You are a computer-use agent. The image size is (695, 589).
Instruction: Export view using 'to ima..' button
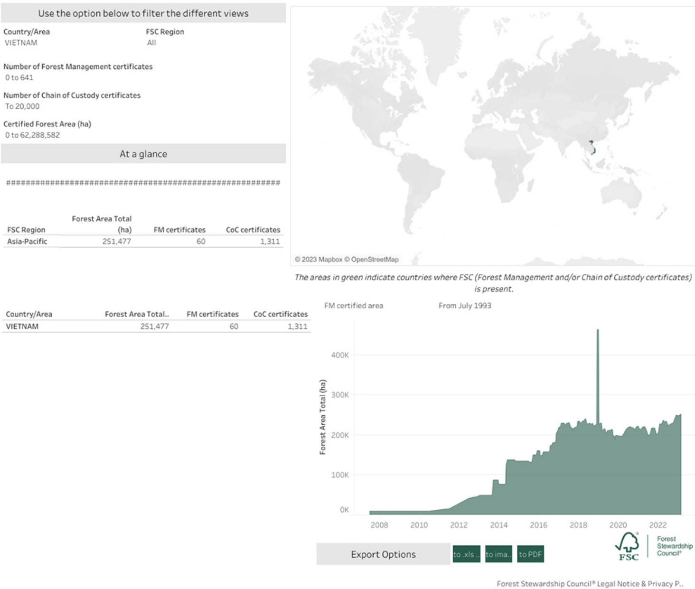coord(498,554)
